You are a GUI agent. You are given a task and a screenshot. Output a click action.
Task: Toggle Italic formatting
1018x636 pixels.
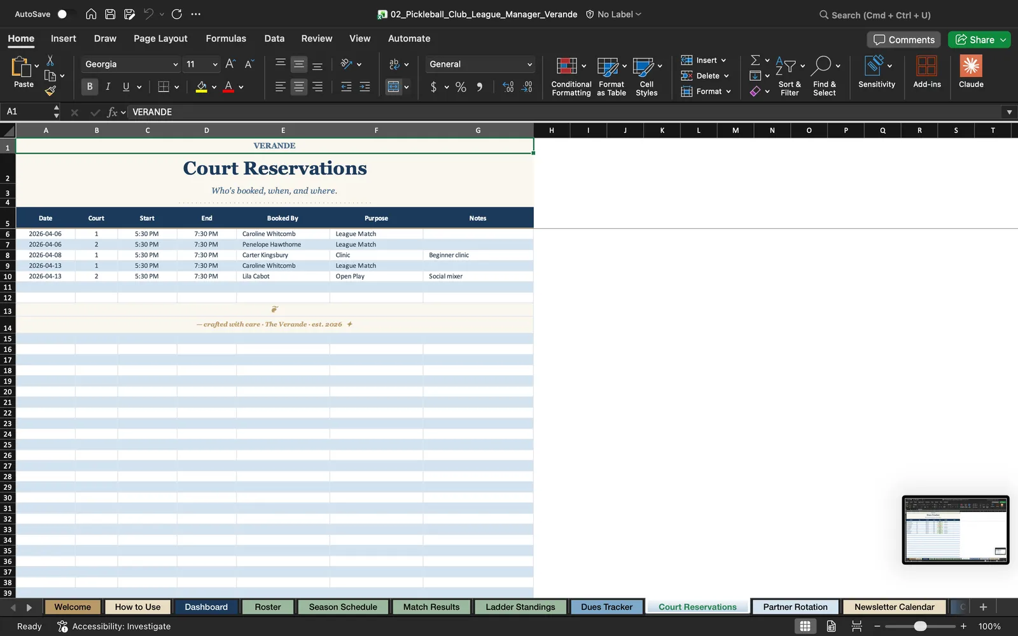pyautogui.click(x=108, y=87)
